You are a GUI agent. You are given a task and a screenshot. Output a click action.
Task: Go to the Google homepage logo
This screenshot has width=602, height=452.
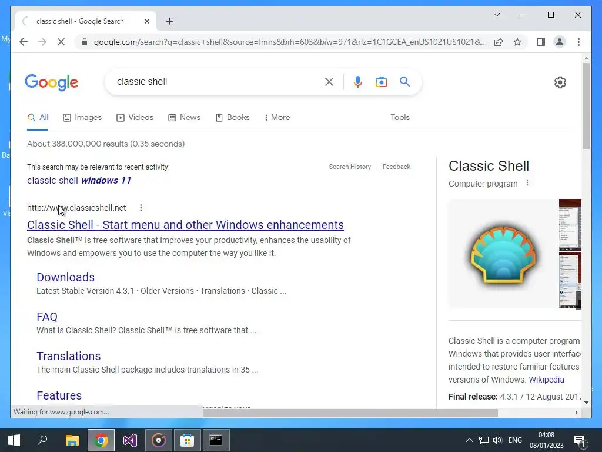[x=52, y=82]
